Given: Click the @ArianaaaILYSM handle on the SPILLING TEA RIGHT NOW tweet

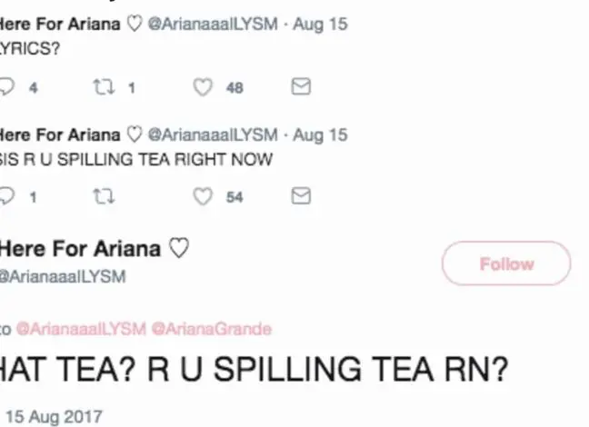Looking at the screenshot, I should point(212,134).
